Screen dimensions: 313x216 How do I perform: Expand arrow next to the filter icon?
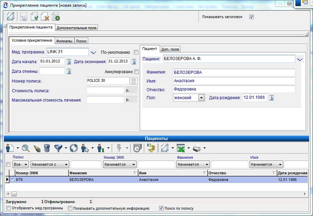pyautogui.click(x=66, y=148)
